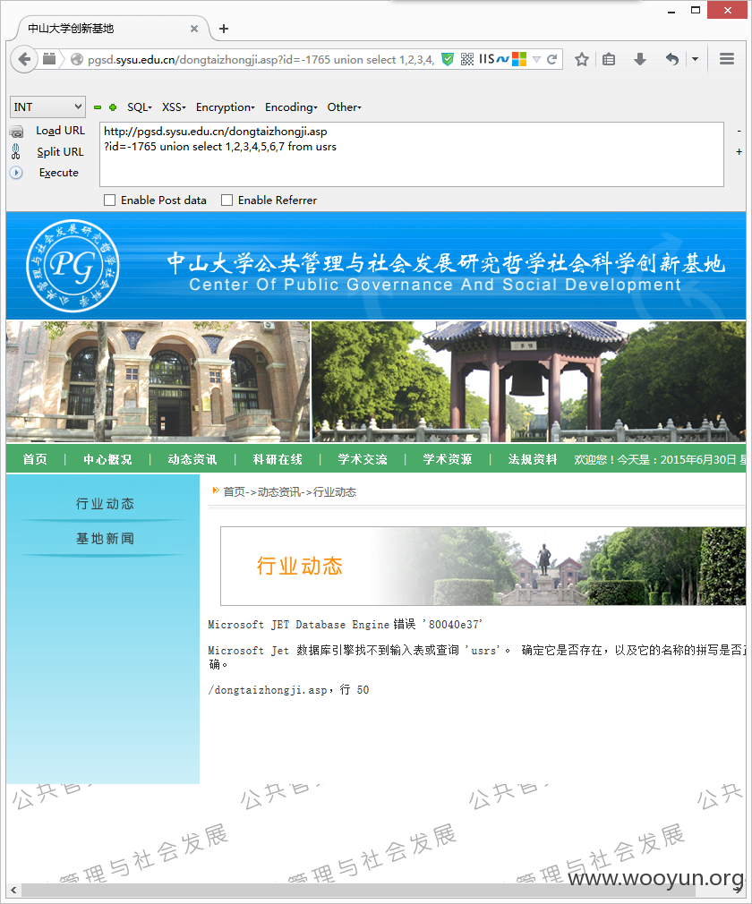Click the horizontal scrollbar left arrow
This screenshot has height=904, width=752.
[13, 891]
